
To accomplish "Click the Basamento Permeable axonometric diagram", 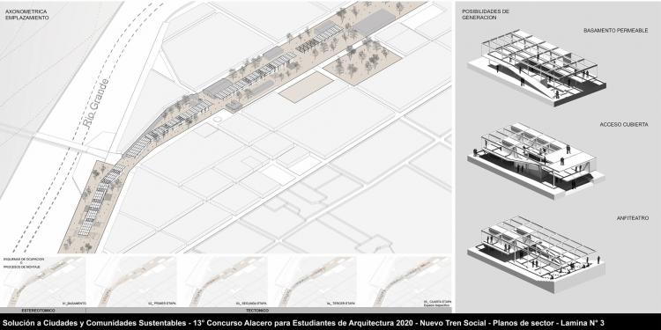I will (x=537, y=68).
